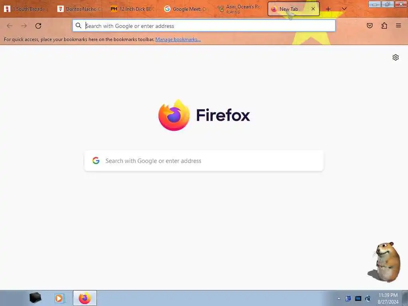
Task: Open the clock showing 11:39 PM
Action: pyautogui.click(x=388, y=298)
